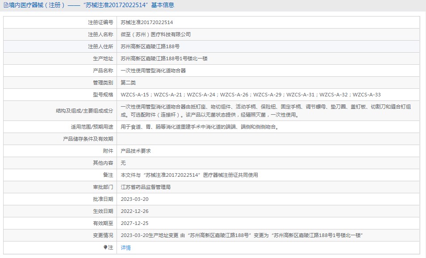Click registrant address 苏州高新区嘉陵江路188号
426x258 pixels.
pyautogui.click(x=150, y=46)
